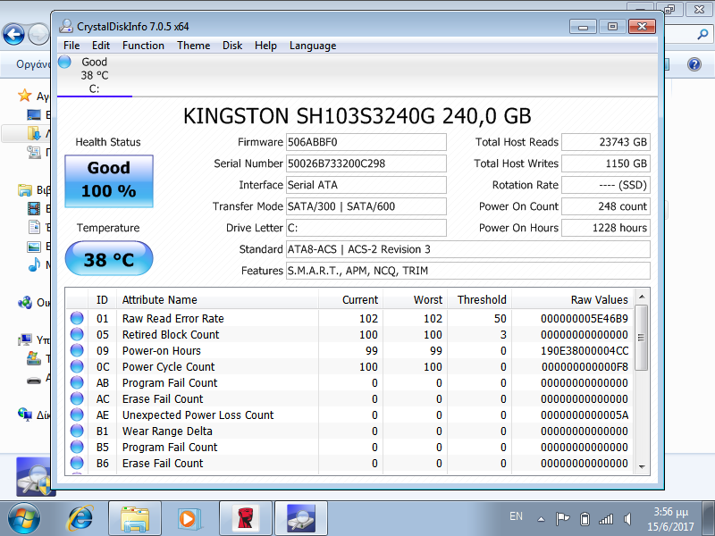Open the Theme menu

pyautogui.click(x=194, y=46)
